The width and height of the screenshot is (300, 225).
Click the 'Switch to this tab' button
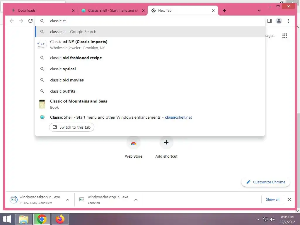71,127
